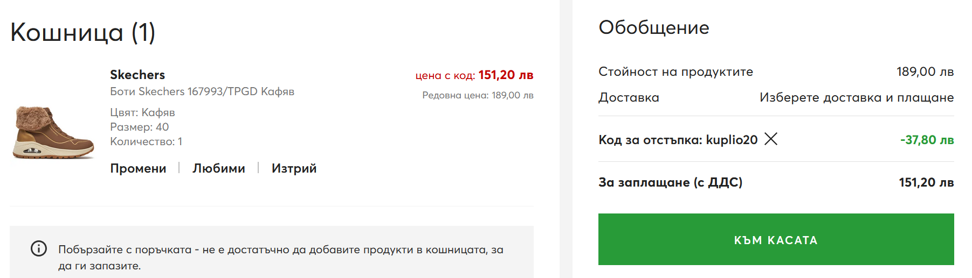
Task: Click the Редовна цена 189,00 лв text
Action: (x=478, y=95)
